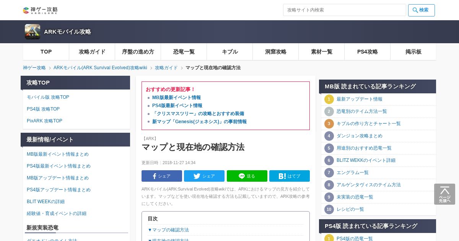Screen dimensions: 459x241
Task: Go to ARKモバイル攻略wiki breadcrumb link
Action: 100,68
